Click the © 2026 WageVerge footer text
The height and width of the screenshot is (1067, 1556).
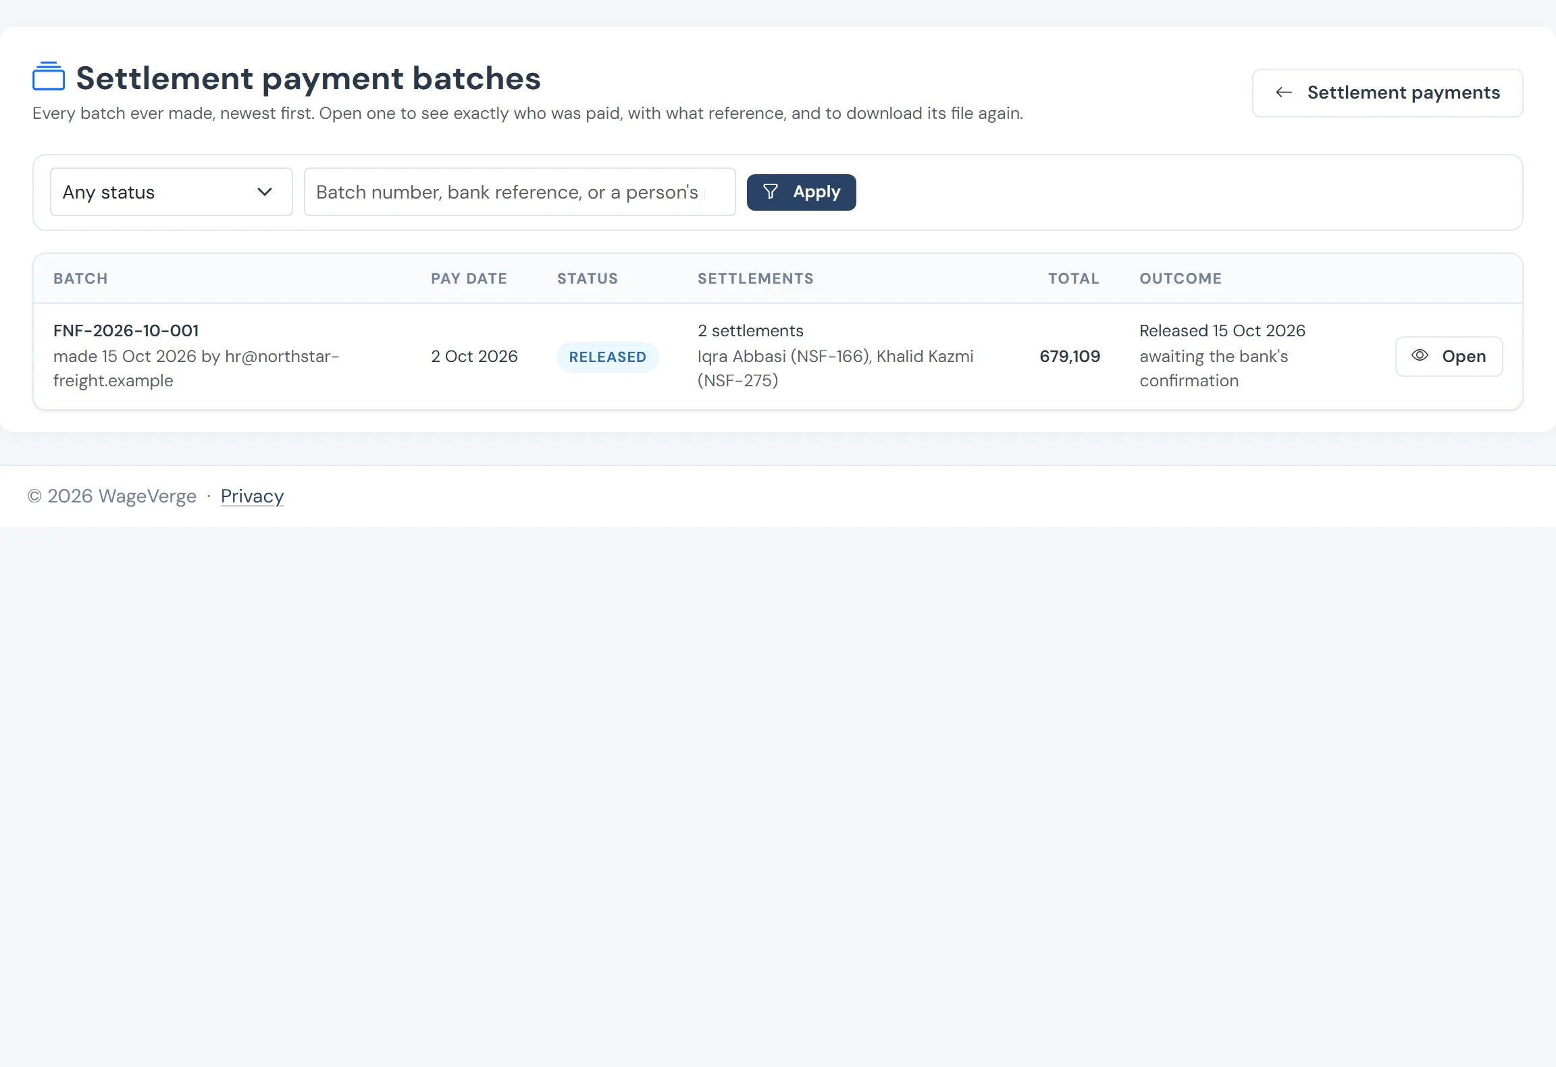coord(112,496)
